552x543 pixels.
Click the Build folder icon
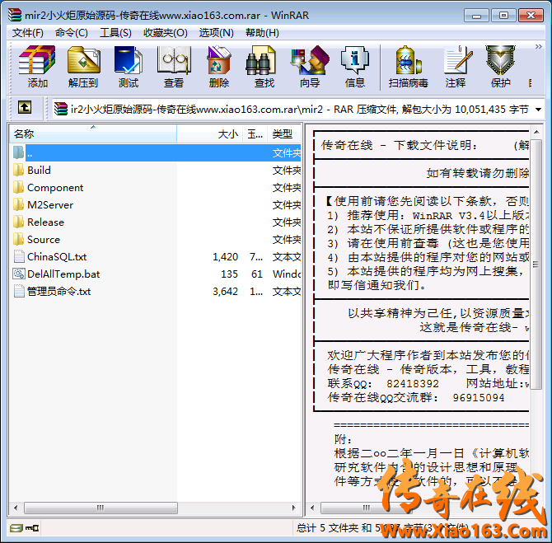[x=18, y=170]
